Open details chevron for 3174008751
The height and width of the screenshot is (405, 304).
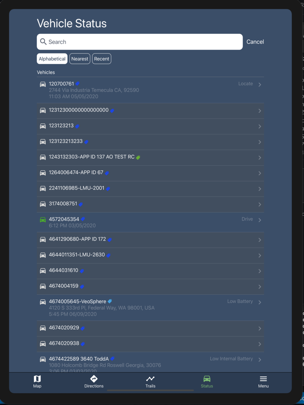click(x=260, y=205)
